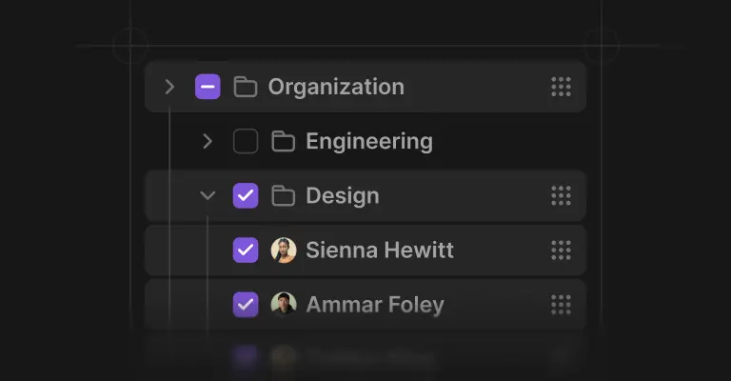Expand the Engineering folder chevron
This screenshot has width=731, height=381.
tap(207, 142)
